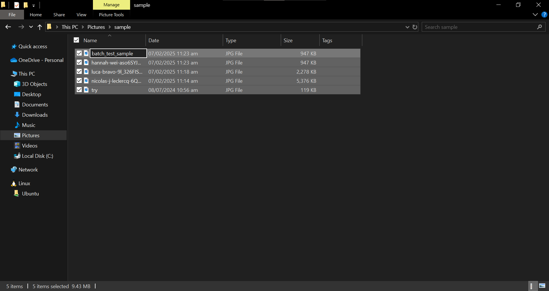The height and width of the screenshot is (291, 549).
Task: Open the File menu
Action: tap(12, 15)
